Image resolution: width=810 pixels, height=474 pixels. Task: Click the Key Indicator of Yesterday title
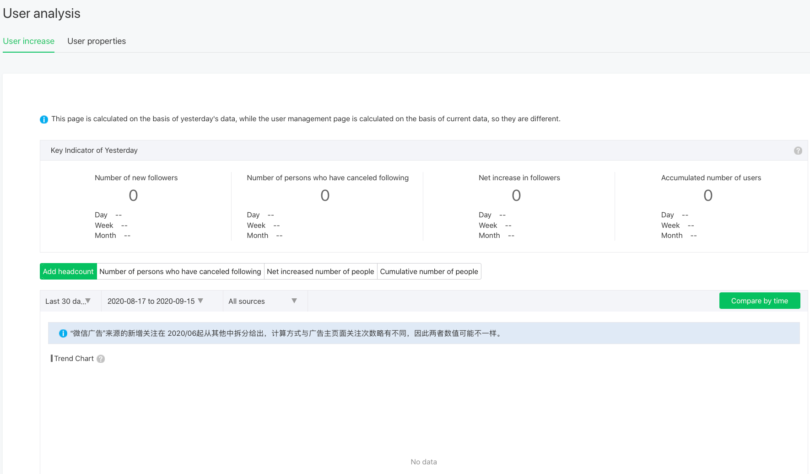pyautogui.click(x=94, y=151)
